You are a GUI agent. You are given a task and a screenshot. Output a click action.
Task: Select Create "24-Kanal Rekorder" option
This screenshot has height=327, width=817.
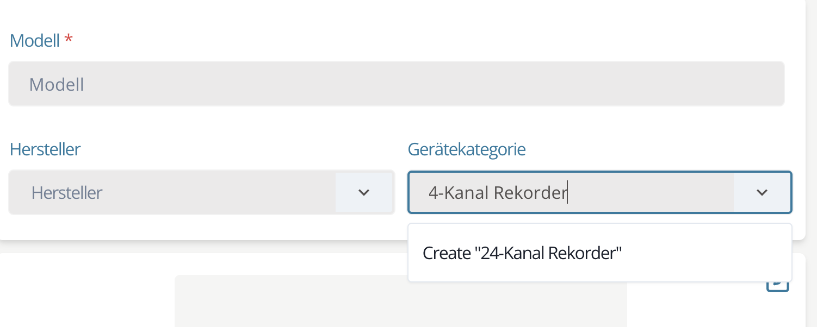522,253
